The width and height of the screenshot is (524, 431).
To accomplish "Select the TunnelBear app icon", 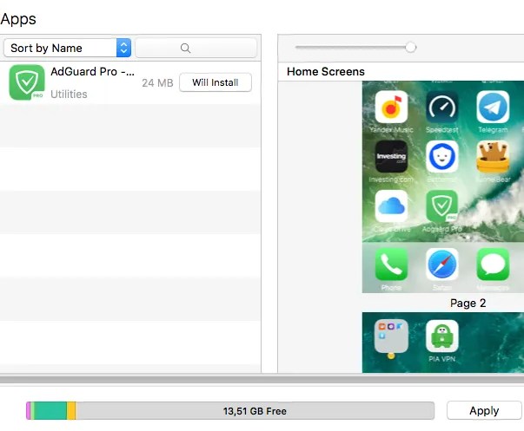I will click(493, 156).
